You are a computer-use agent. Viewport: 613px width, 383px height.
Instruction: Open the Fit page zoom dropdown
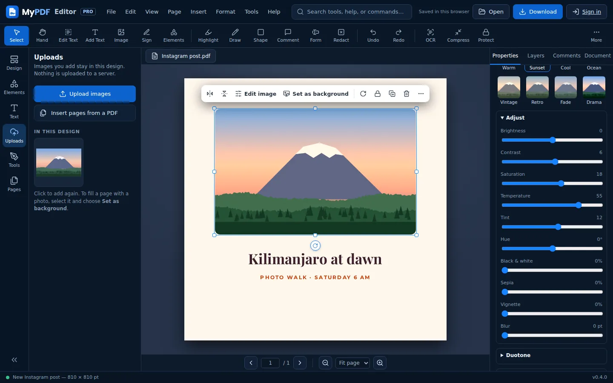coord(352,363)
